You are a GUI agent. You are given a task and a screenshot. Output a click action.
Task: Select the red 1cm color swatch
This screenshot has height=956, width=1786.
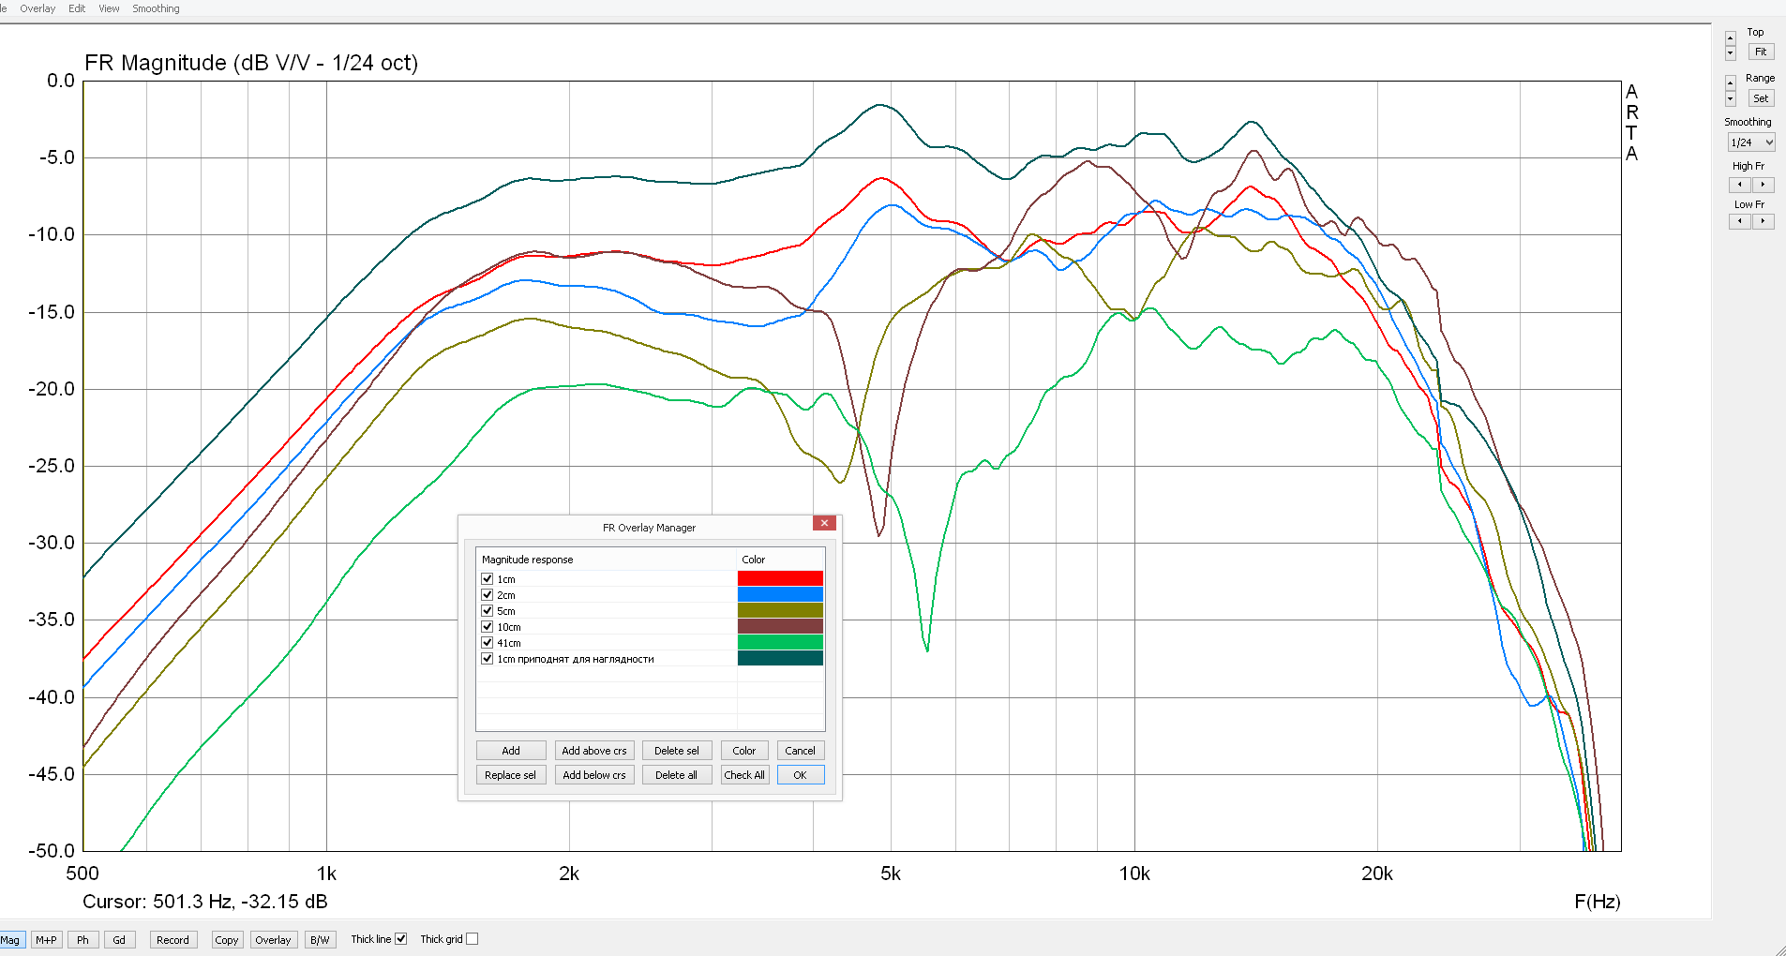click(x=780, y=579)
